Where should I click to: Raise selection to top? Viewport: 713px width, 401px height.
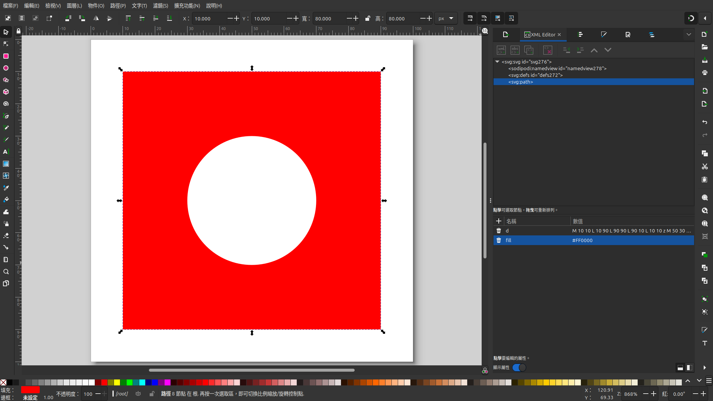coord(128,18)
